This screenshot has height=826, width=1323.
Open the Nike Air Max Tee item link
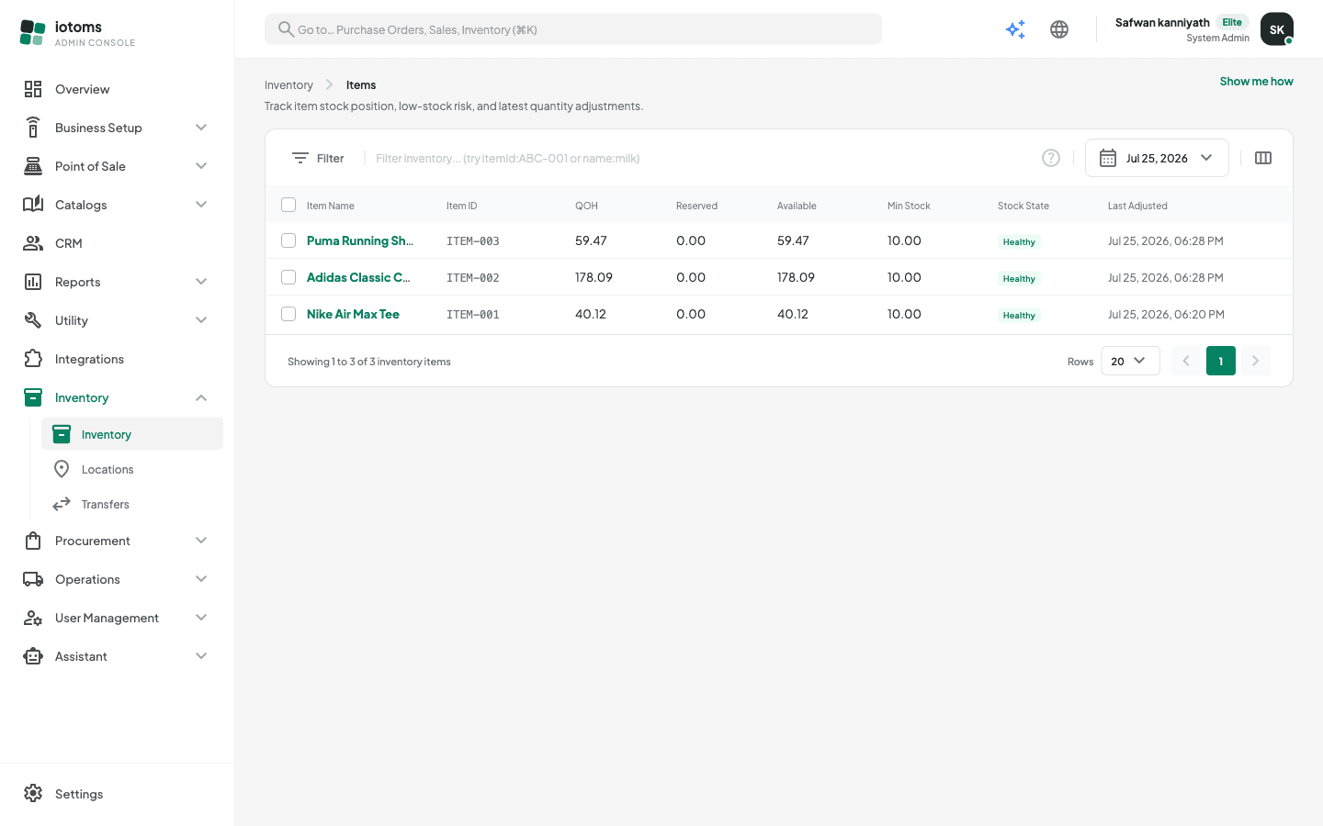click(353, 314)
